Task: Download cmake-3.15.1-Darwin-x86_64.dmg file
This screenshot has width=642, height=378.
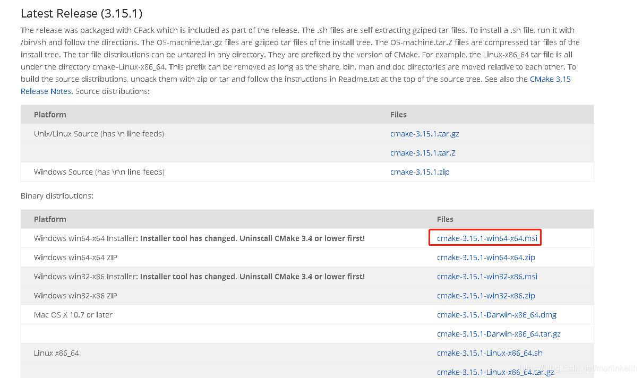Action: point(497,315)
